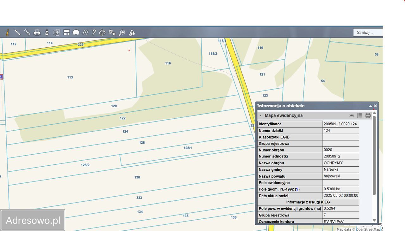This screenshot has height=231, width=405.
Task: Minimize the Informacja o obiekcie panel
Action: [x=371, y=106]
